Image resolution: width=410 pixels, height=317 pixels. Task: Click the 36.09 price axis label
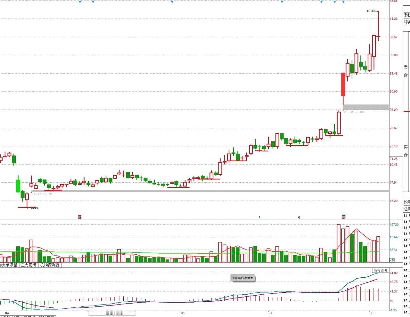[394, 55]
